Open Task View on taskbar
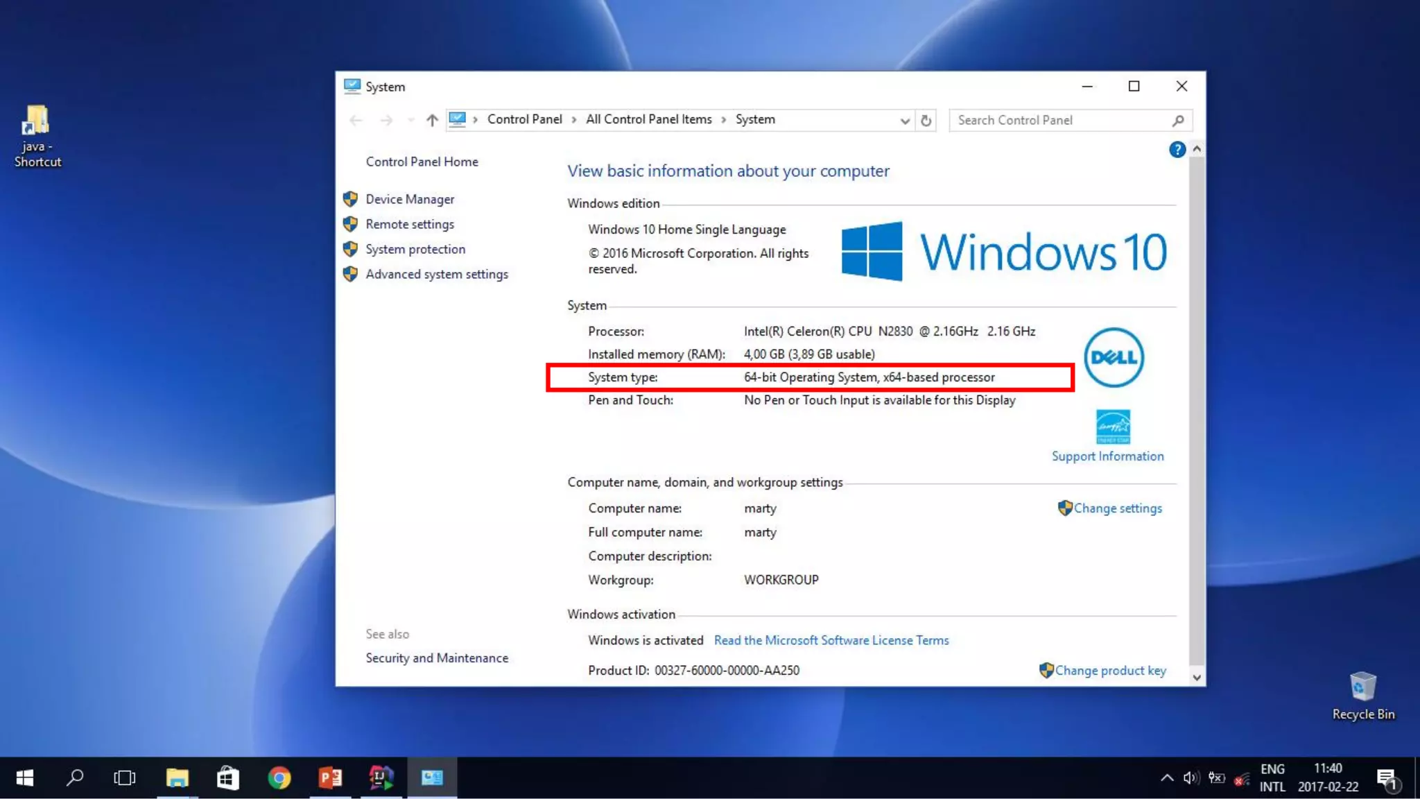Screen dimensions: 1420x799 click(x=125, y=777)
